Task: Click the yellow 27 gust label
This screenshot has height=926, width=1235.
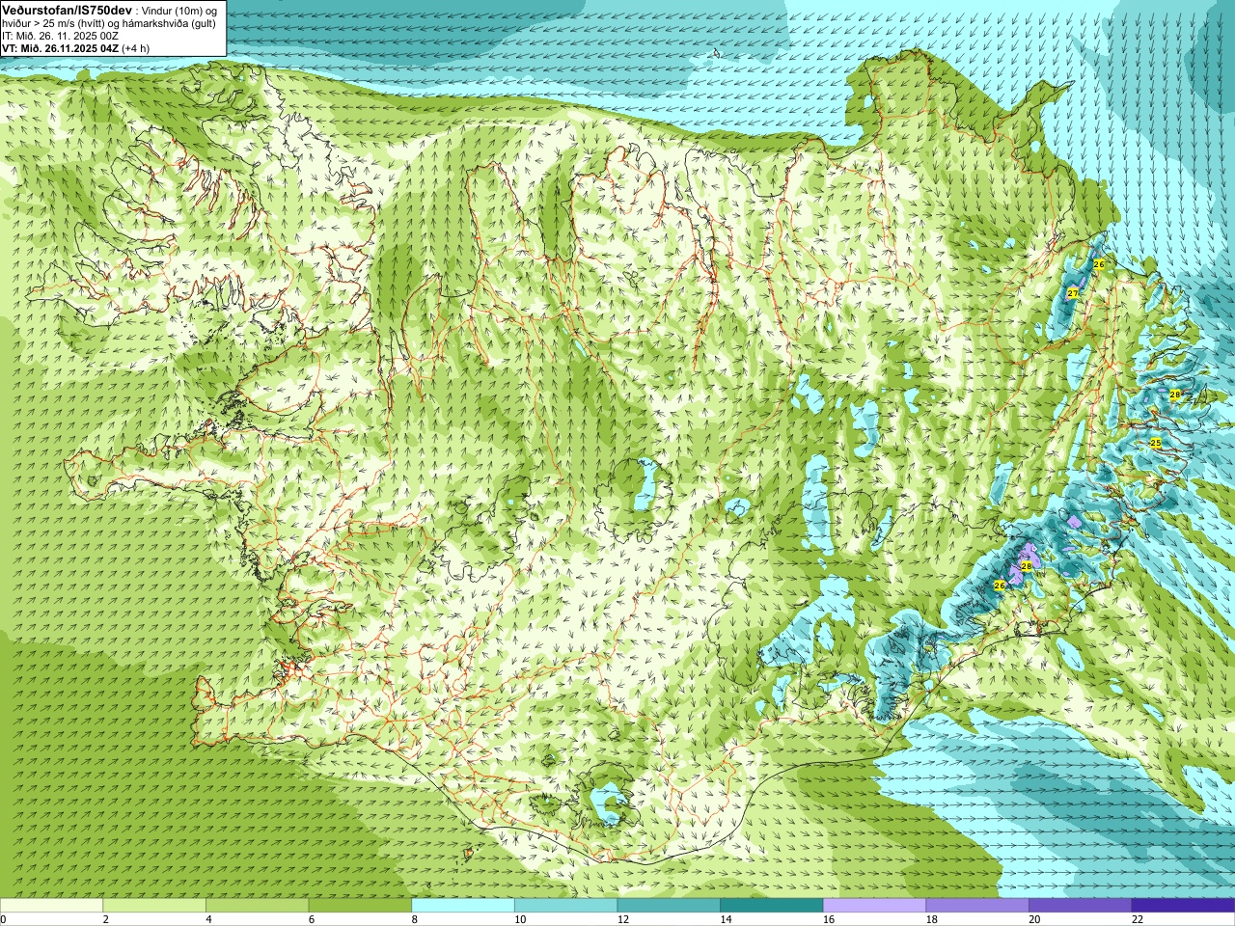Action: pyautogui.click(x=1073, y=293)
